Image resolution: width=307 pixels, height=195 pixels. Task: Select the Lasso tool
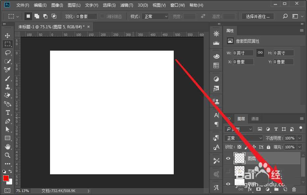pos(7,53)
